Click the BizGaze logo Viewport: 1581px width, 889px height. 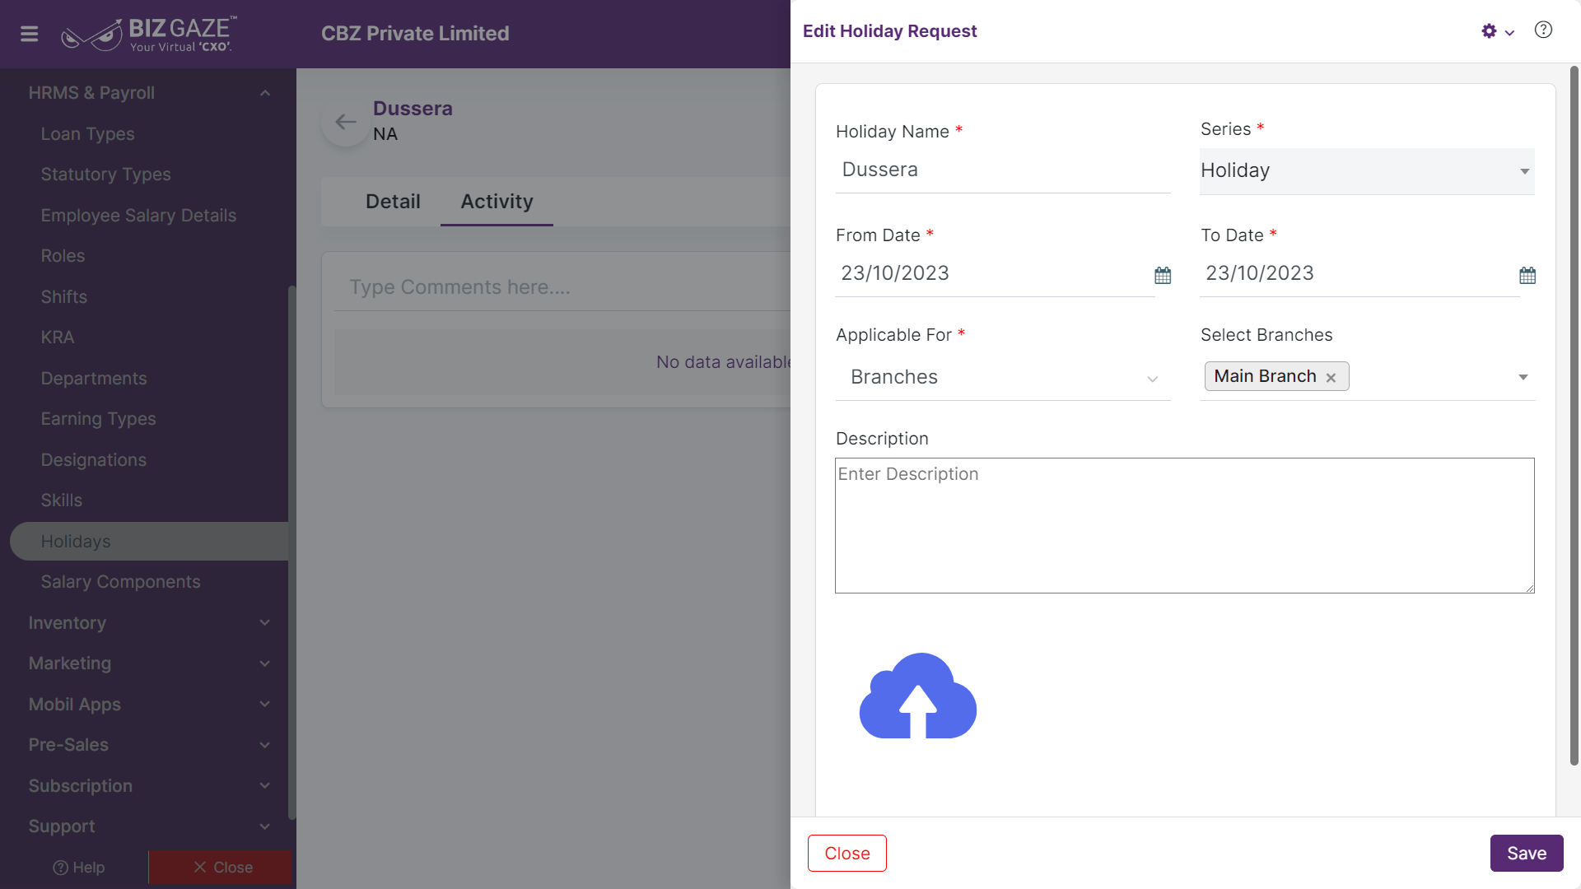[149, 34]
